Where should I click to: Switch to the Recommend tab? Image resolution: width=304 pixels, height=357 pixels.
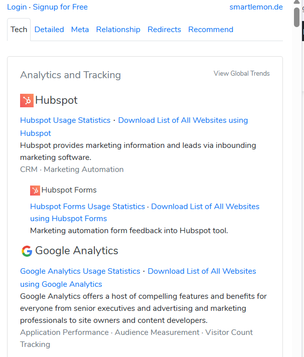tap(211, 30)
